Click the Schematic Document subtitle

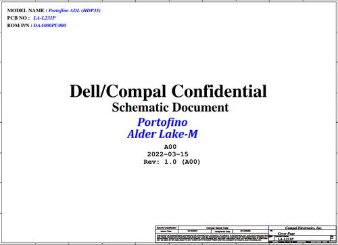[170, 108]
